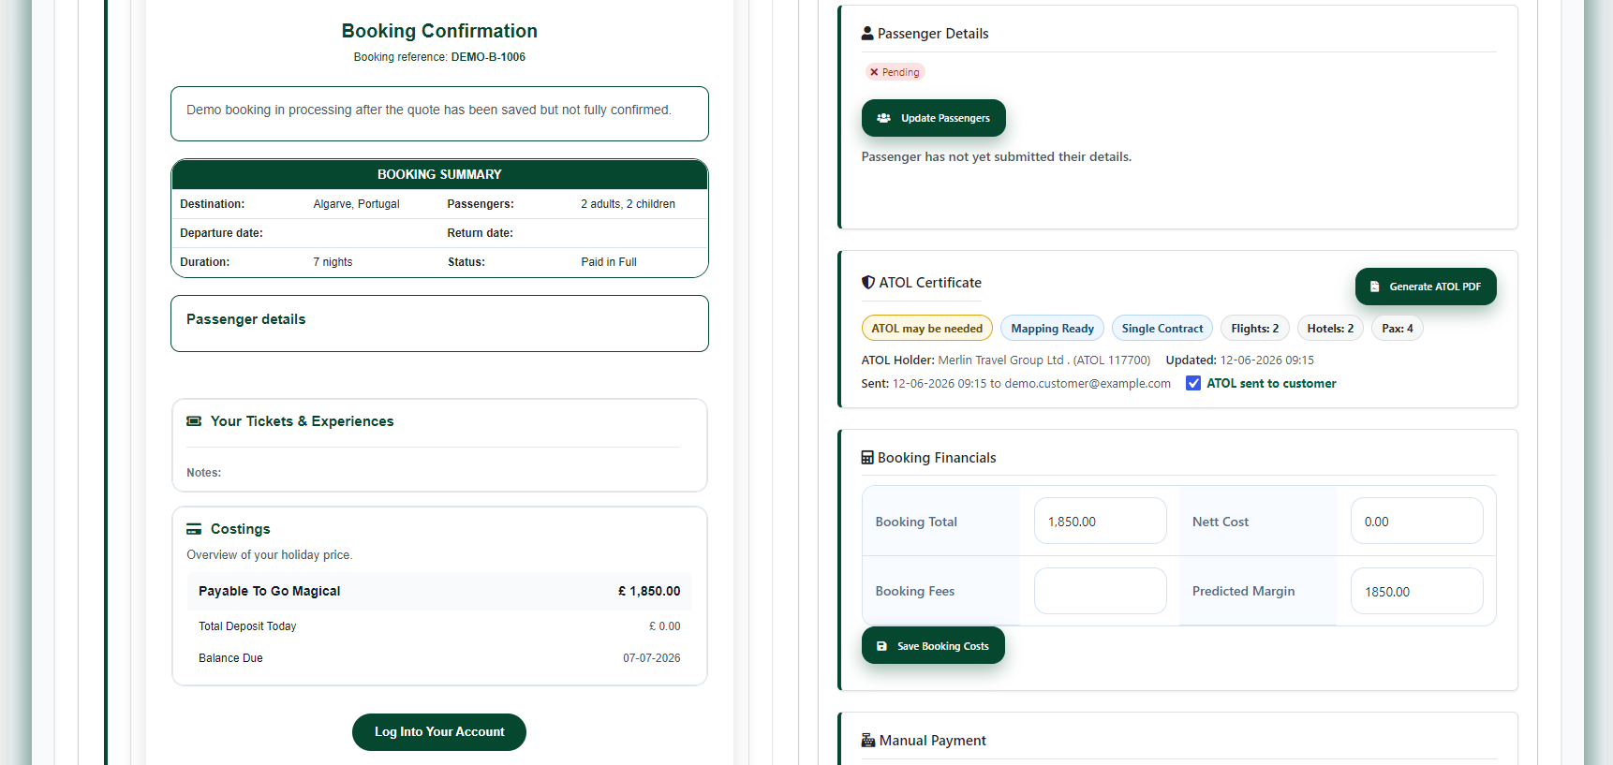1613x765 pixels.
Task: Save the booking costs
Action: click(933, 646)
